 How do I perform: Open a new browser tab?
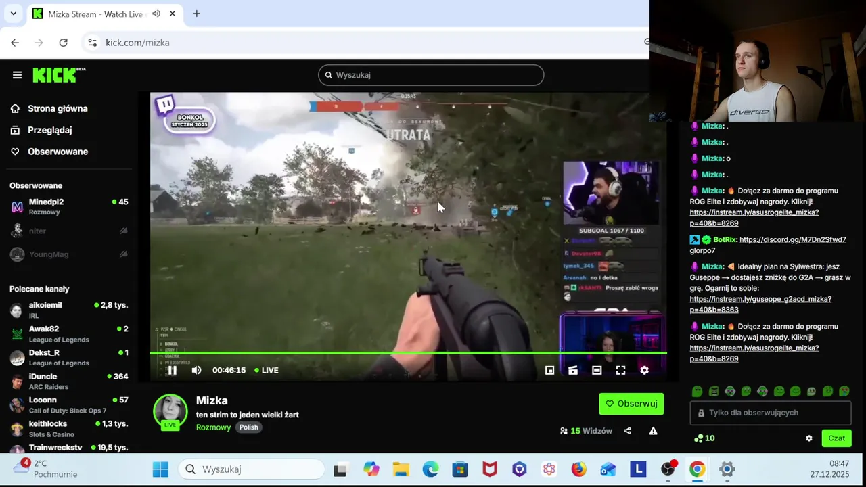[196, 14]
